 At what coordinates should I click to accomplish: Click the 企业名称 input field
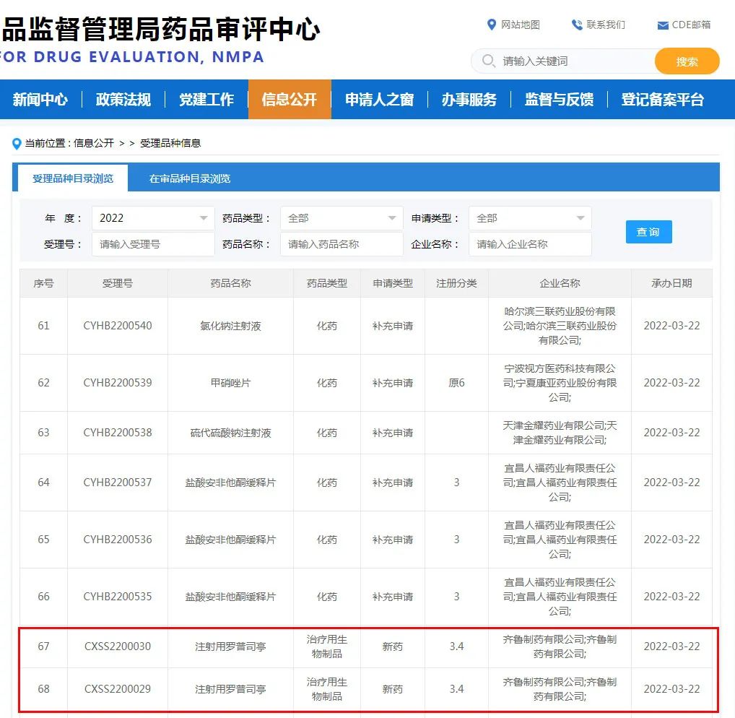529,244
